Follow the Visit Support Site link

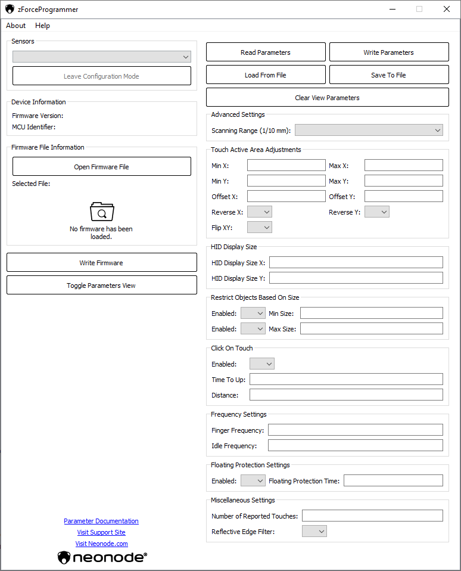[x=101, y=532]
